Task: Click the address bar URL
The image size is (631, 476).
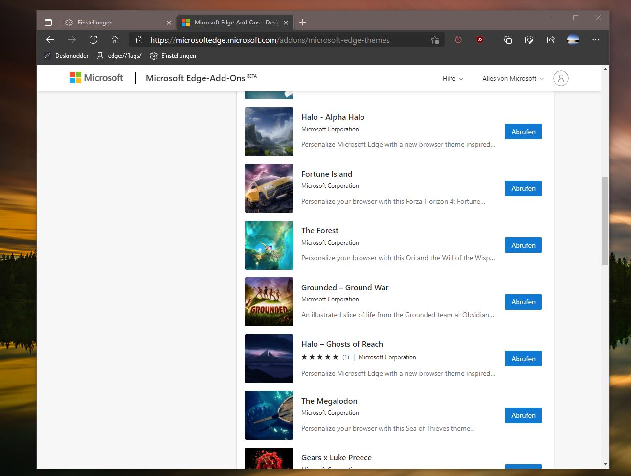Action: tap(270, 40)
